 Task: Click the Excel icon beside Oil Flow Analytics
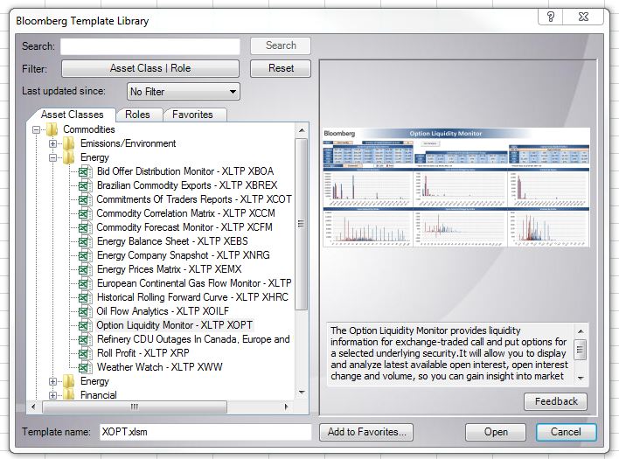[86, 311]
